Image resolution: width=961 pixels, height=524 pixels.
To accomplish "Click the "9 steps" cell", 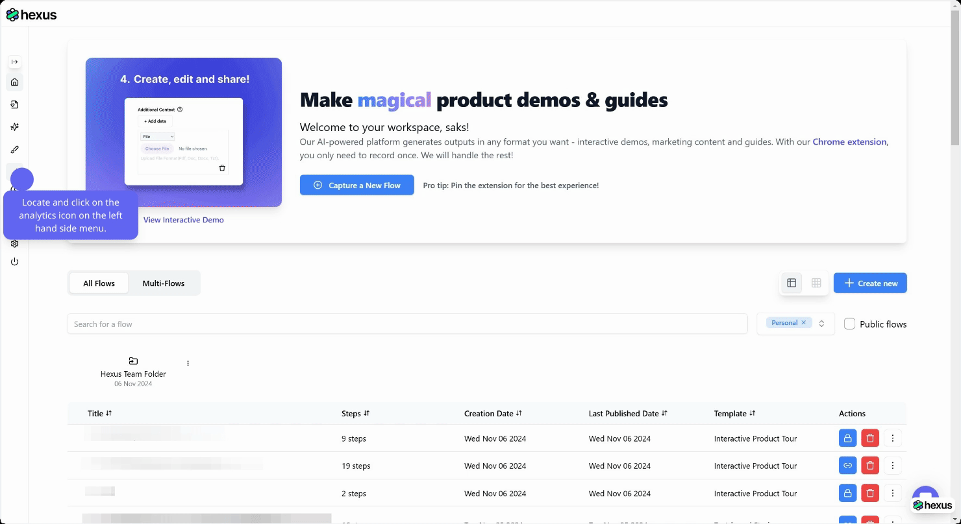I will [x=354, y=438].
